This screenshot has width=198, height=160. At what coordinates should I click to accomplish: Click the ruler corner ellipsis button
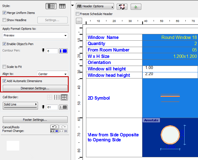point(79,21)
